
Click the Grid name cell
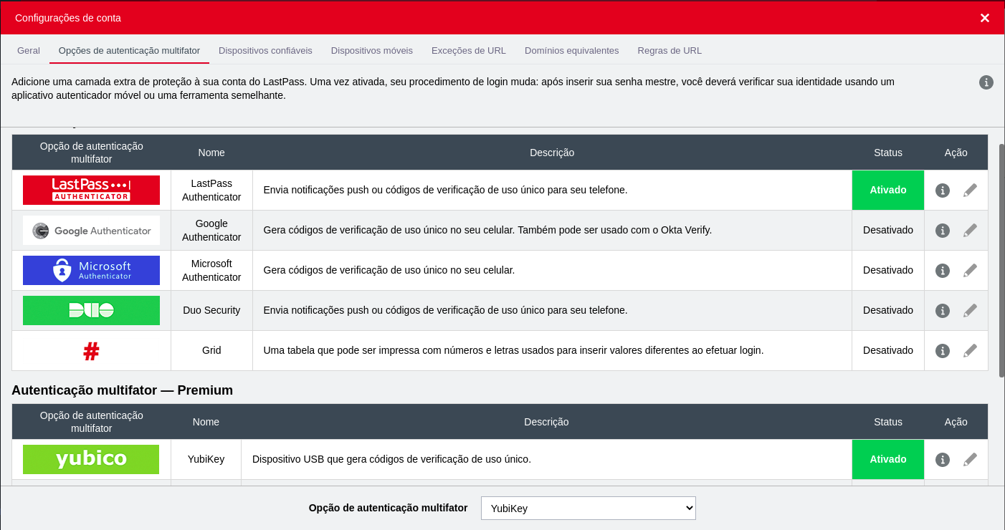tap(211, 350)
